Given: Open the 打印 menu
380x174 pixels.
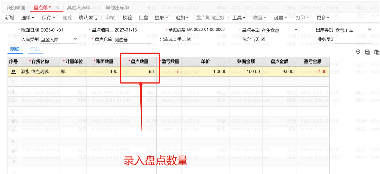Looking at the screenshot, I should tap(302, 18).
